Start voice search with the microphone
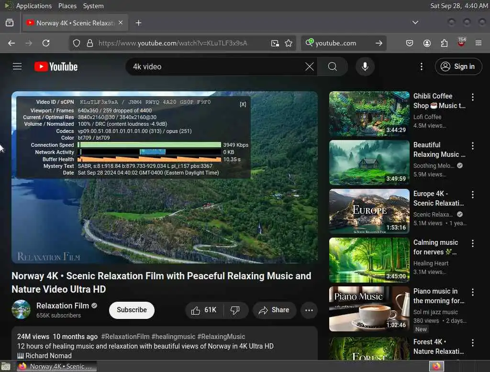 pyautogui.click(x=365, y=66)
